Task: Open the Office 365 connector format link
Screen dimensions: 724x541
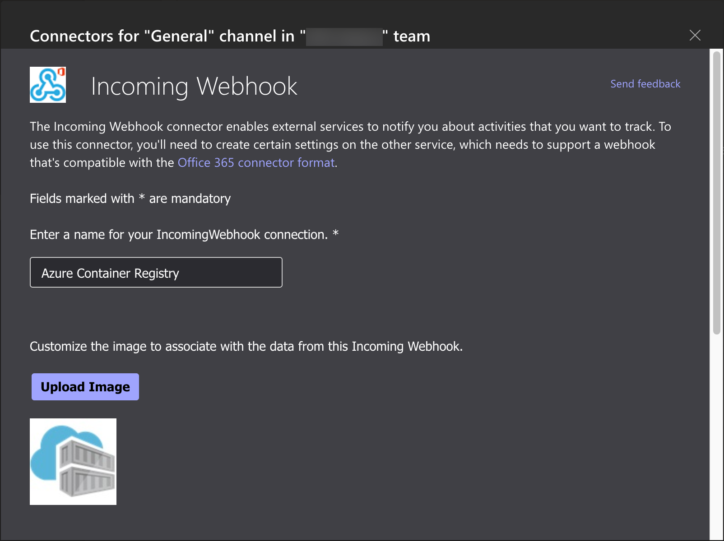Action: pos(256,163)
